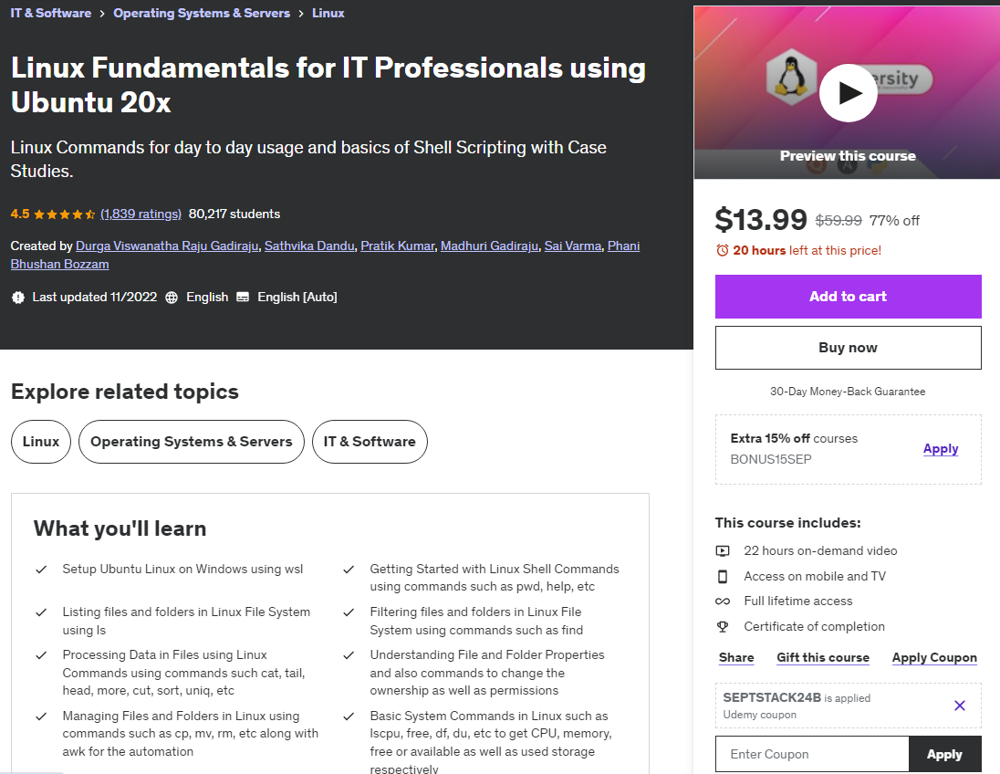The width and height of the screenshot is (1000, 774).
Task: Click inside the Enter Coupon field
Action: coord(811,754)
